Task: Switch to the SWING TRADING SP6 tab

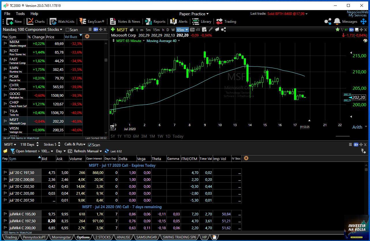Action: tap(179, 237)
